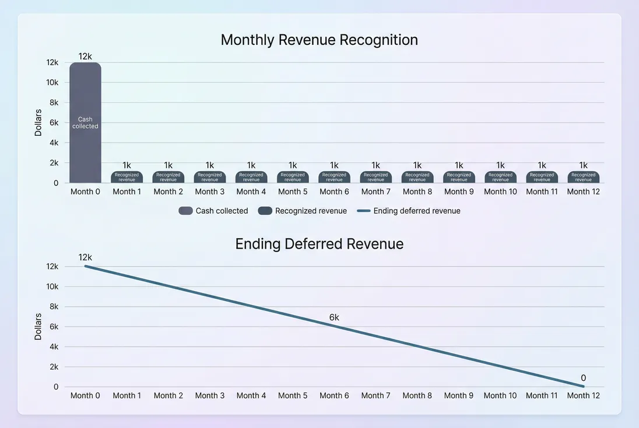Viewport: 639px width, 428px height.
Task: Click the 6k label on the deferred revenue line
Action: [334, 317]
